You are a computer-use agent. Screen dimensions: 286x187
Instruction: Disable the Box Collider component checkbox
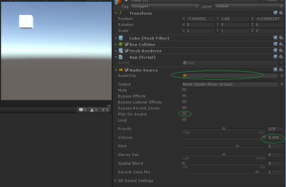[127, 44]
